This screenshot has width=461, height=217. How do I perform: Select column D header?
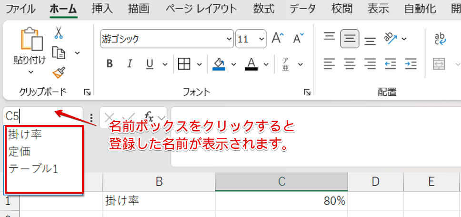(375, 182)
